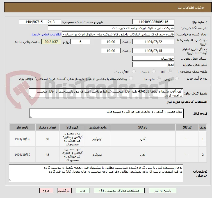This screenshot has width=212, height=198.
Task: Select the کالا/خدمت radio button
Action: point(134,71)
